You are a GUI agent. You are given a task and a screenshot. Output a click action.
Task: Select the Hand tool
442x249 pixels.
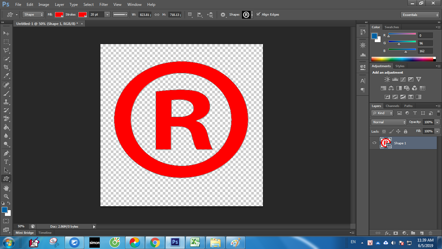[6, 188]
